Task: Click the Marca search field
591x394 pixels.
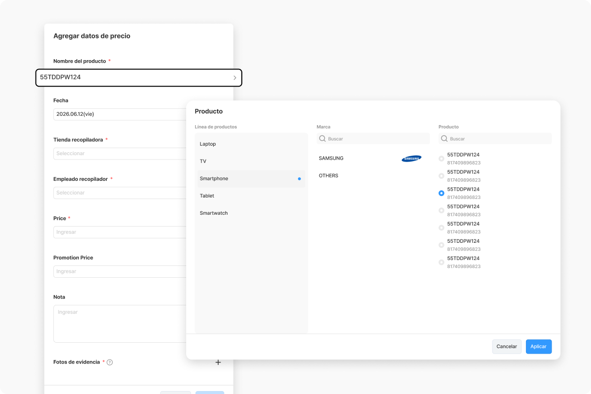Action: tap(373, 139)
